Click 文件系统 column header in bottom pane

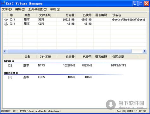click(47, 57)
